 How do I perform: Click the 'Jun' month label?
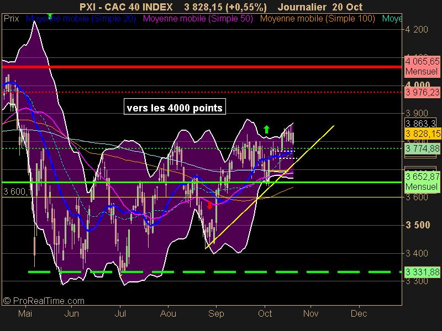pos(72,313)
